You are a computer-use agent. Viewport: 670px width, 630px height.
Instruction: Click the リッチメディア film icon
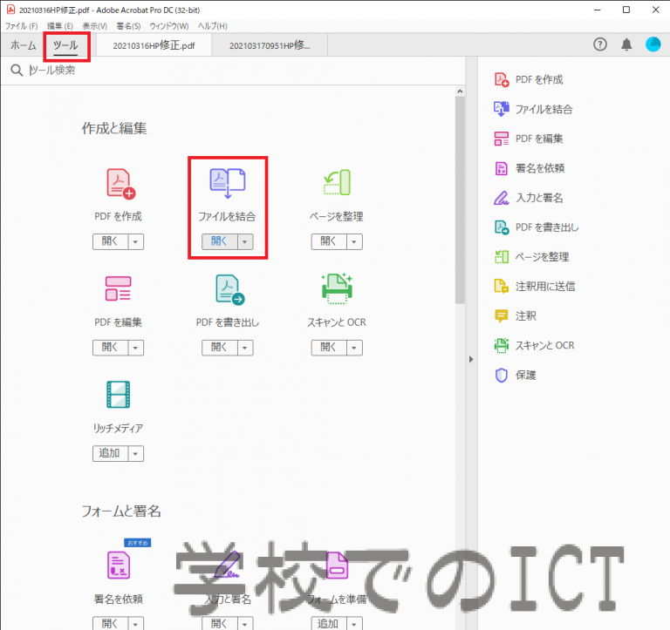pyautogui.click(x=119, y=395)
